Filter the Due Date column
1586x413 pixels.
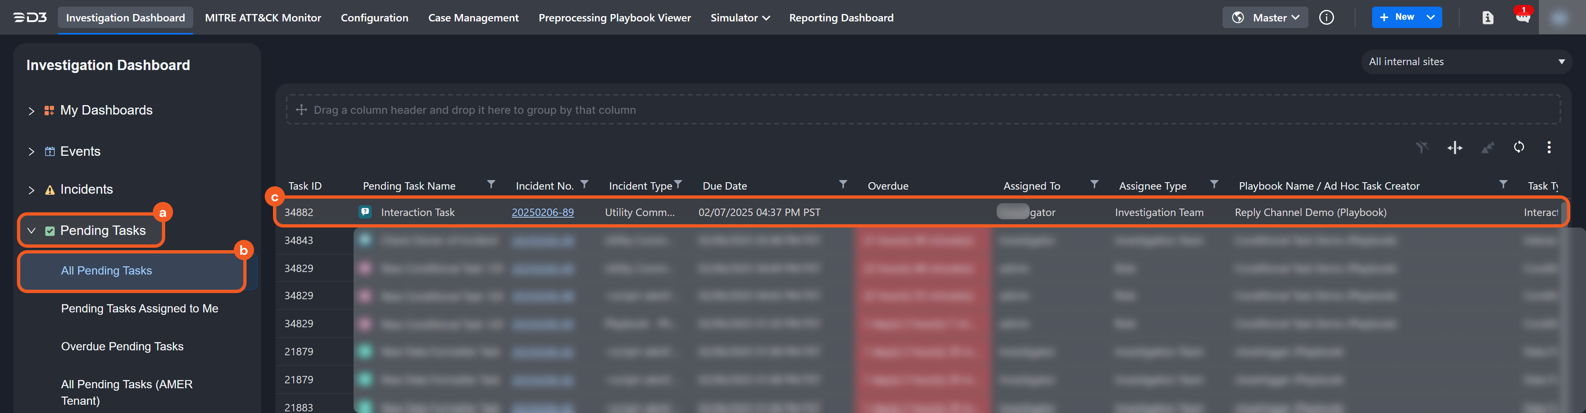(x=843, y=184)
